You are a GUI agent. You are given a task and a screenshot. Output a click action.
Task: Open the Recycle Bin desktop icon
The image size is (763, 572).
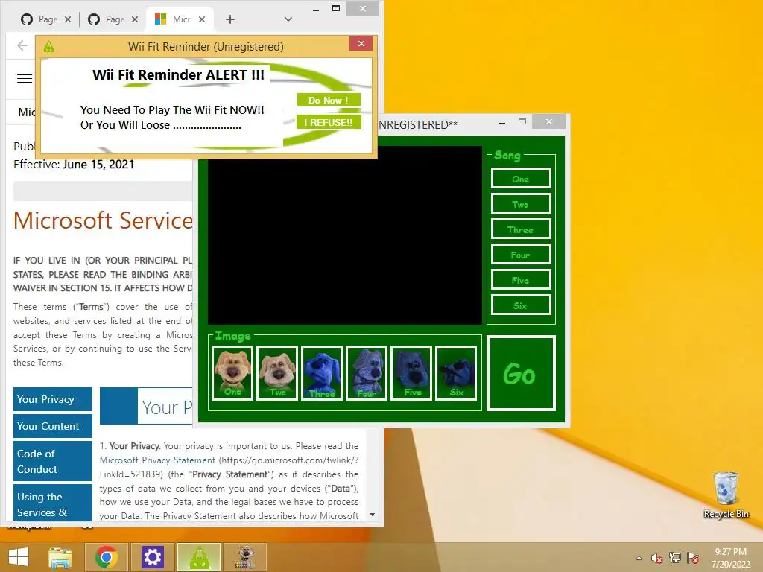pos(726,495)
